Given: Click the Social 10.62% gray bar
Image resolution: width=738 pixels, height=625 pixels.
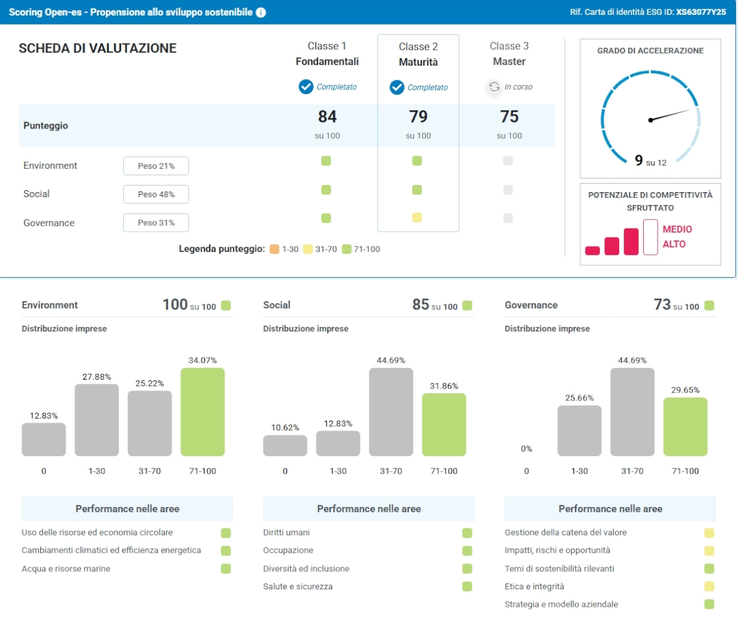Looking at the screenshot, I should [285, 446].
